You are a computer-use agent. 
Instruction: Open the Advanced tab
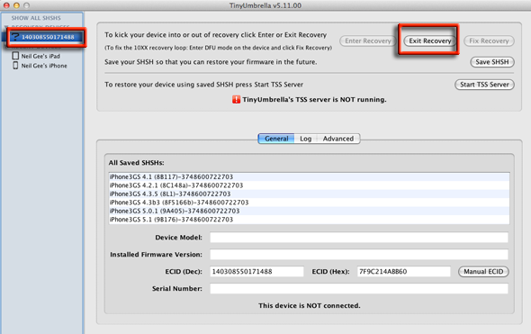point(338,139)
